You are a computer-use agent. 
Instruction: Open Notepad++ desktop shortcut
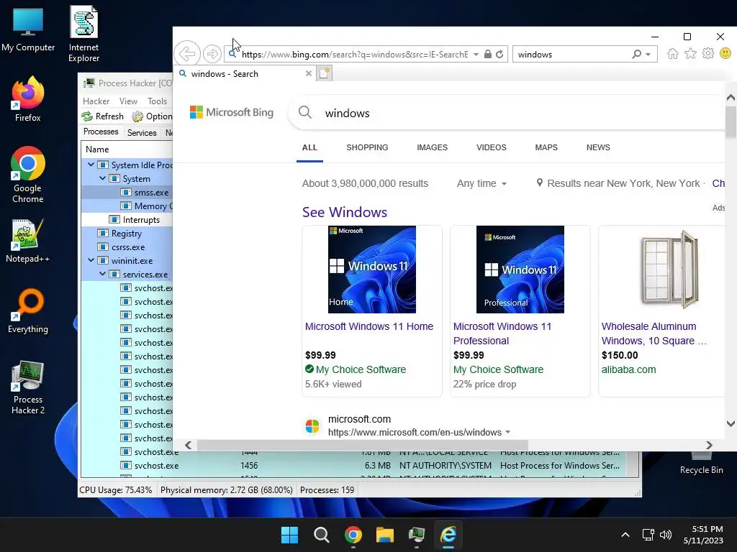tap(28, 240)
